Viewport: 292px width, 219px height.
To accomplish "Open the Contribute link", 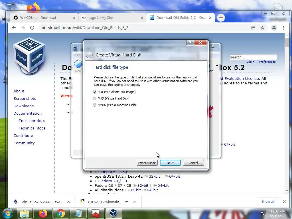I will 23,135.
